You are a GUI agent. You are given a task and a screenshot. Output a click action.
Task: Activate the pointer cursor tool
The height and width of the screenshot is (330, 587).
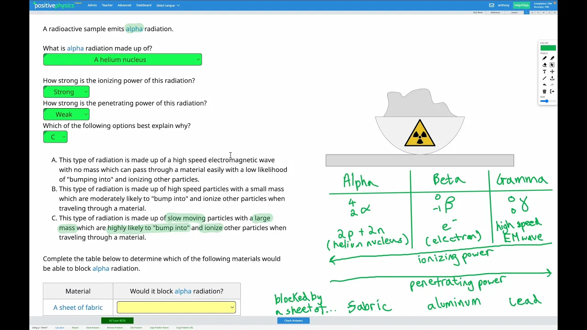click(552, 65)
